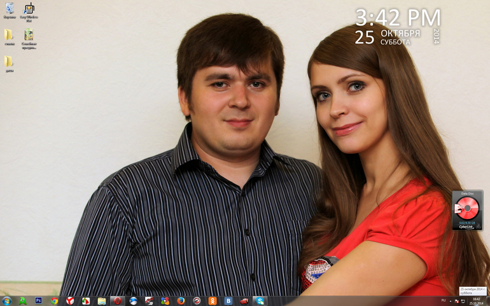Open the VK taskbar shortcut
Viewport: 490px width, 306px height.
(228, 301)
